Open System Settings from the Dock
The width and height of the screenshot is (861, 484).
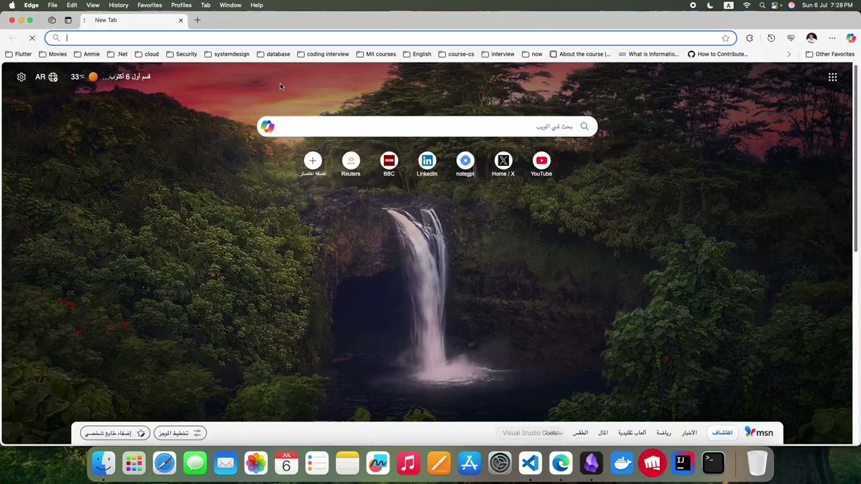tap(500, 463)
